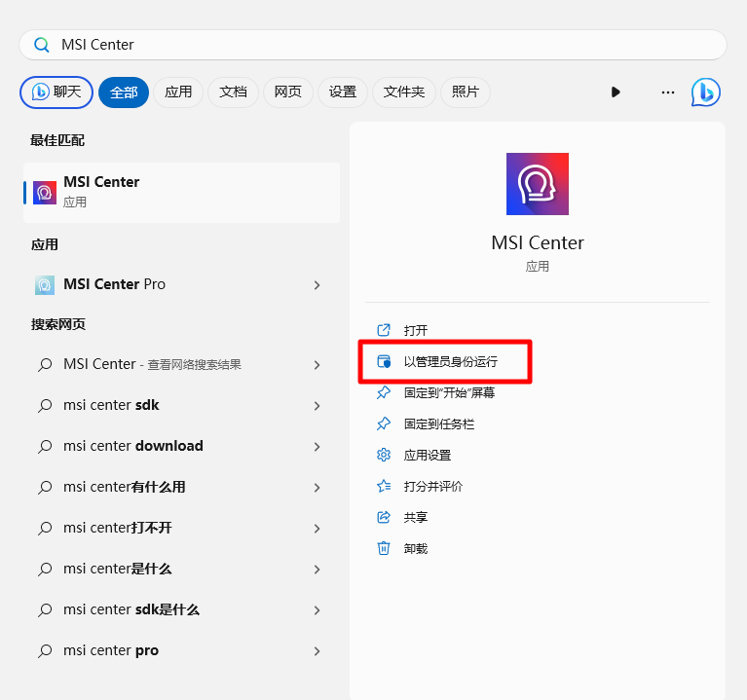Click the MSI Center Pro app icon
This screenshot has height=700, width=747.
pos(45,285)
